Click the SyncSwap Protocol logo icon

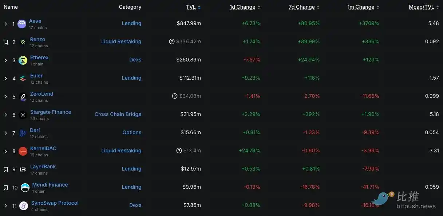(x=24, y=206)
